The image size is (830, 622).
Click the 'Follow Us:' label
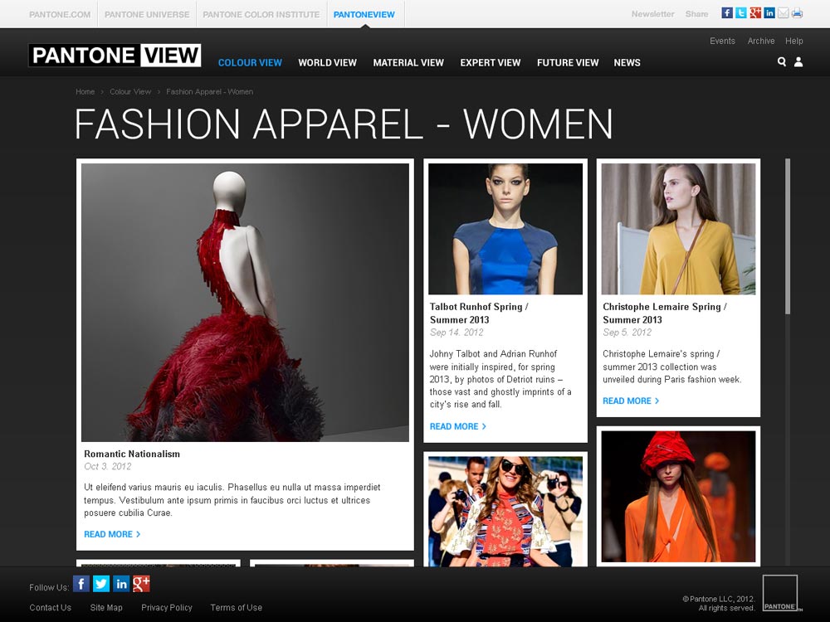click(49, 588)
